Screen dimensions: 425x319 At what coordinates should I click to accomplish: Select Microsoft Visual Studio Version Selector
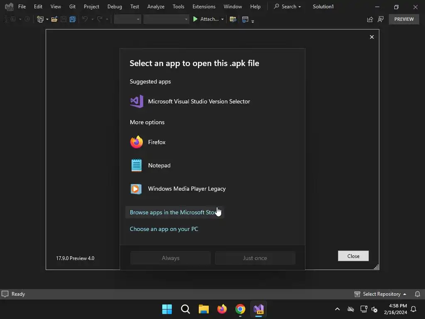tap(212, 101)
